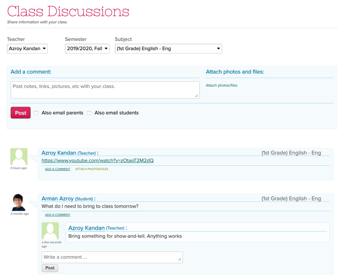Enable the Also email parents checkbox
Image resolution: width=344 pixels, height=280 pixels.
coord(36,113)
